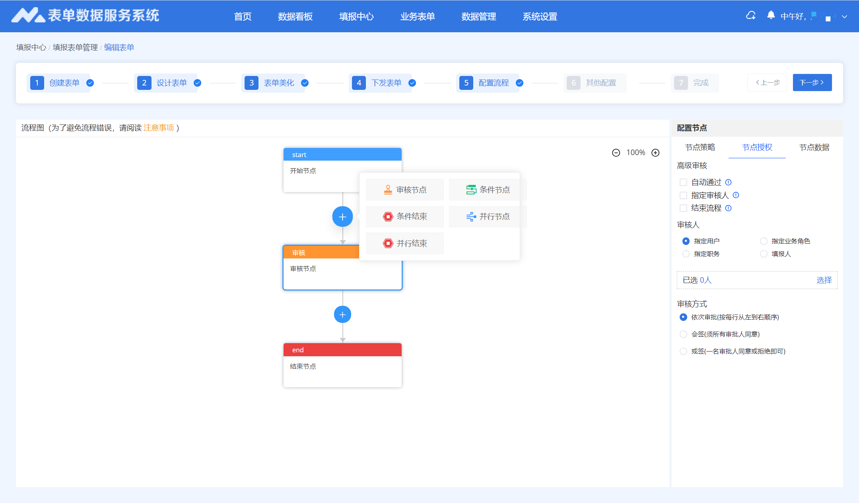Add a 条件结束 from popup
The image size is (859, 503).
point(405,216)
